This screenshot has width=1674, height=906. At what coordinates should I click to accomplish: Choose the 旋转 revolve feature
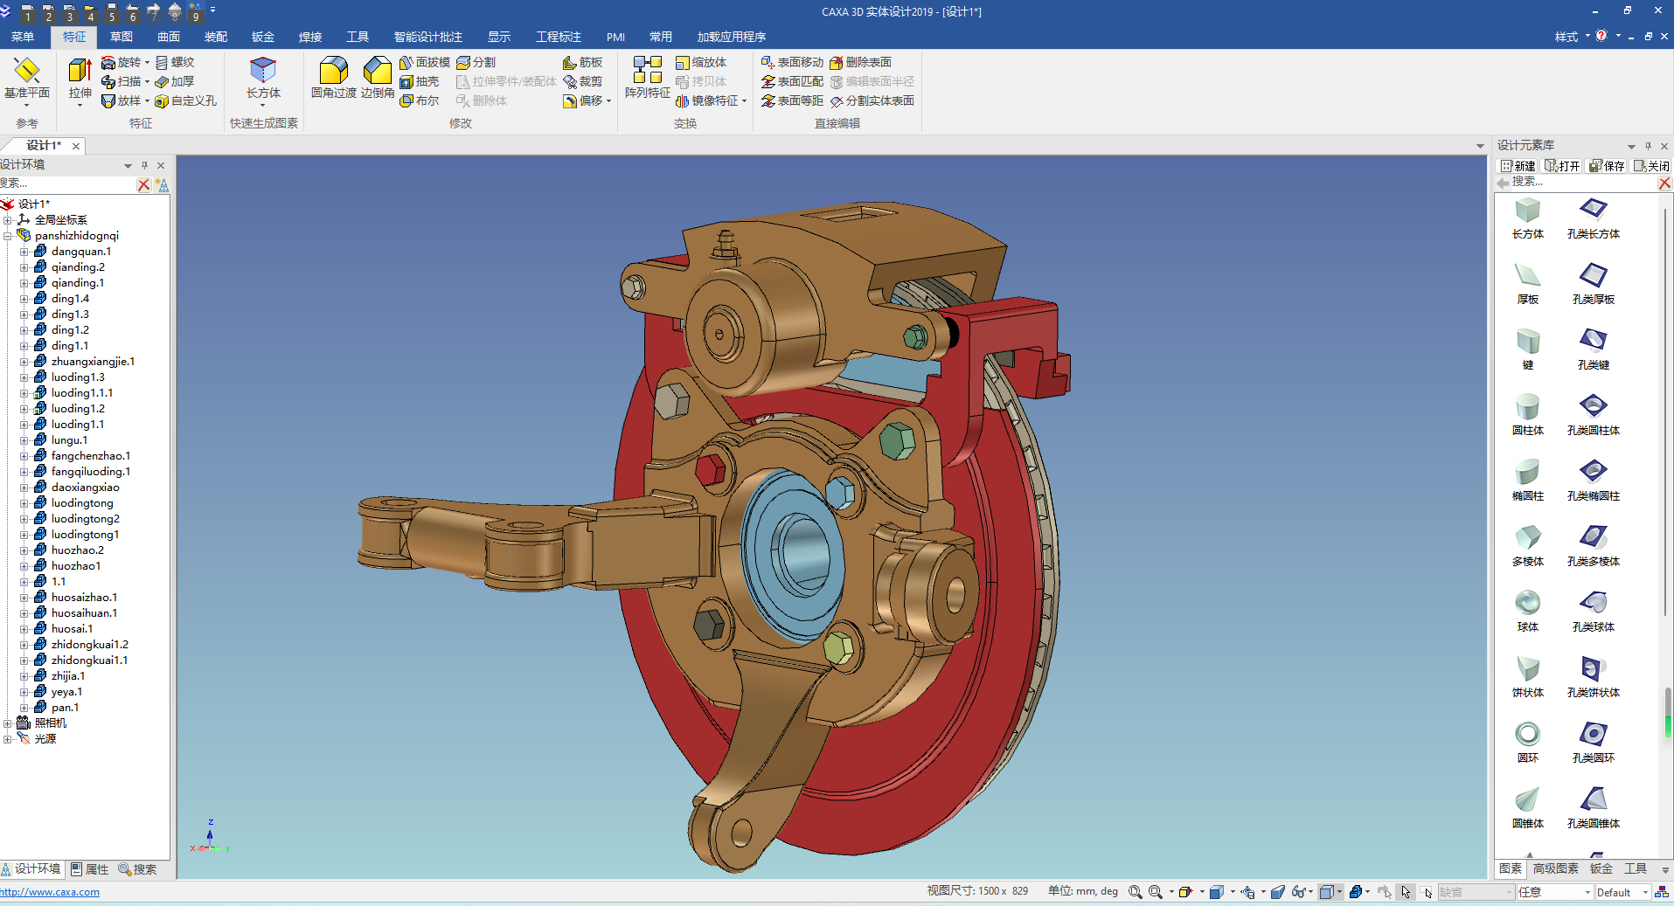pos(122,62)
